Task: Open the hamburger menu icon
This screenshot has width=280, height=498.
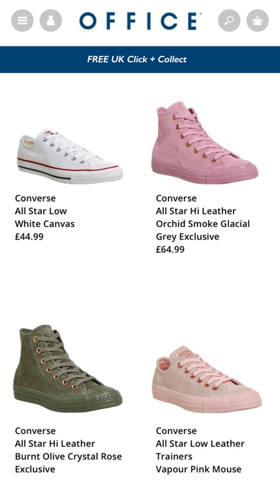Action: point(22,21)
